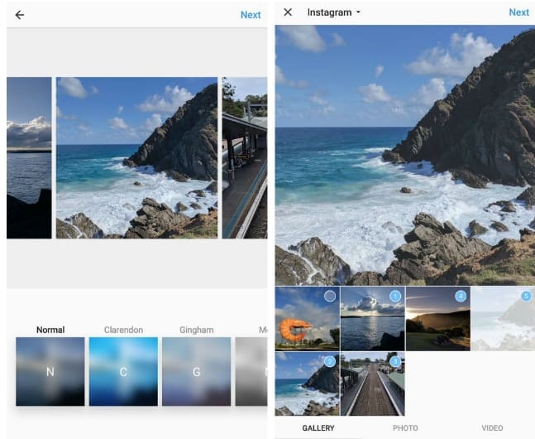Viewport: 535px width, 439px height.
Task: Apply the Gingham filter thumbnail
Action: click(x=196, y=371)
